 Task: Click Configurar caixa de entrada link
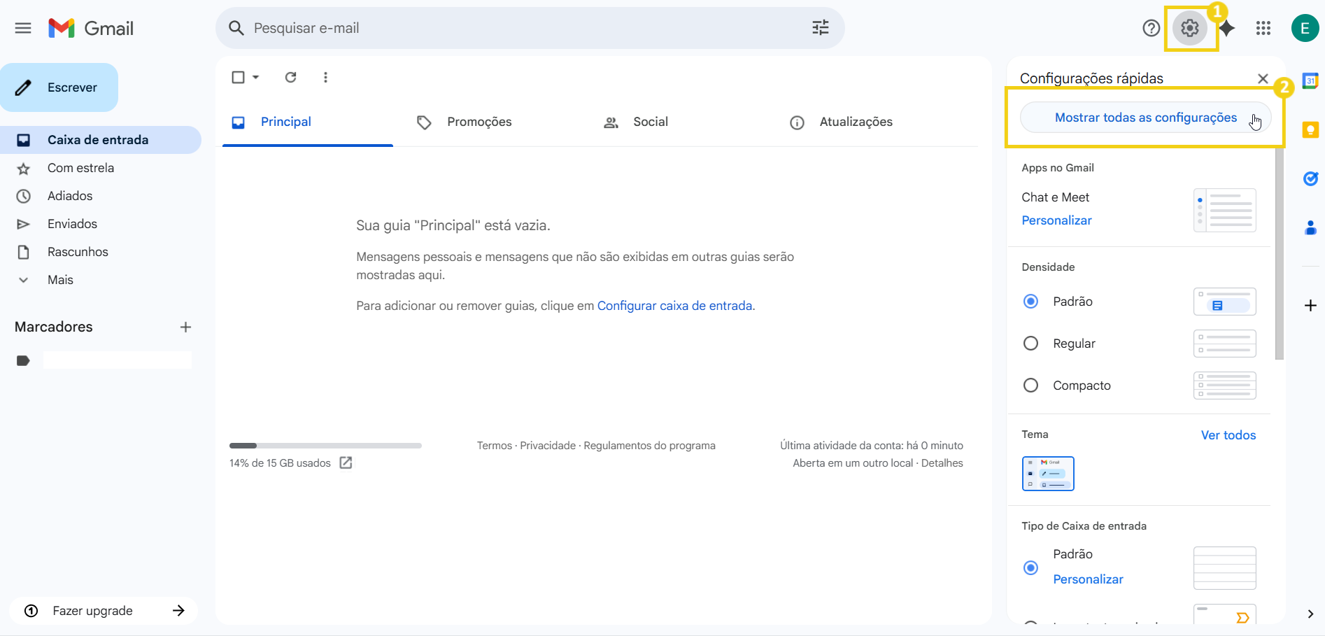click(x=675, y=306)
